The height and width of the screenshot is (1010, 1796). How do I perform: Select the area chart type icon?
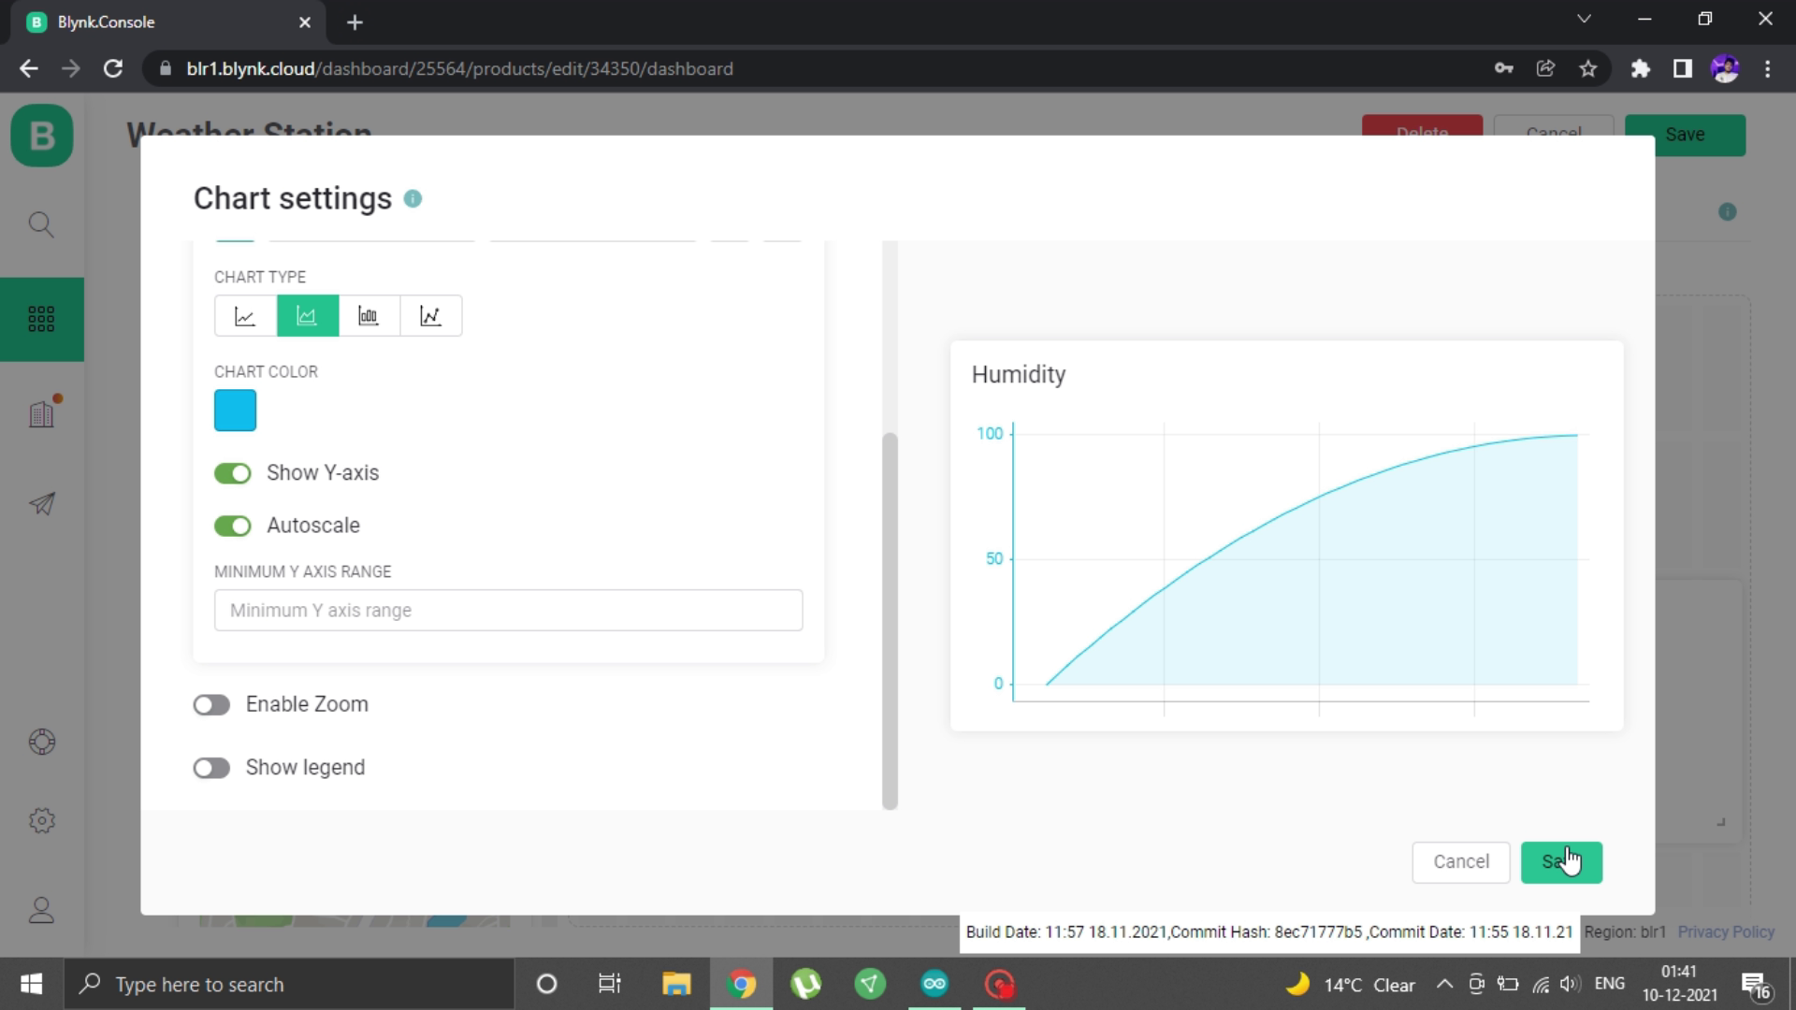(x=307, y=316)
